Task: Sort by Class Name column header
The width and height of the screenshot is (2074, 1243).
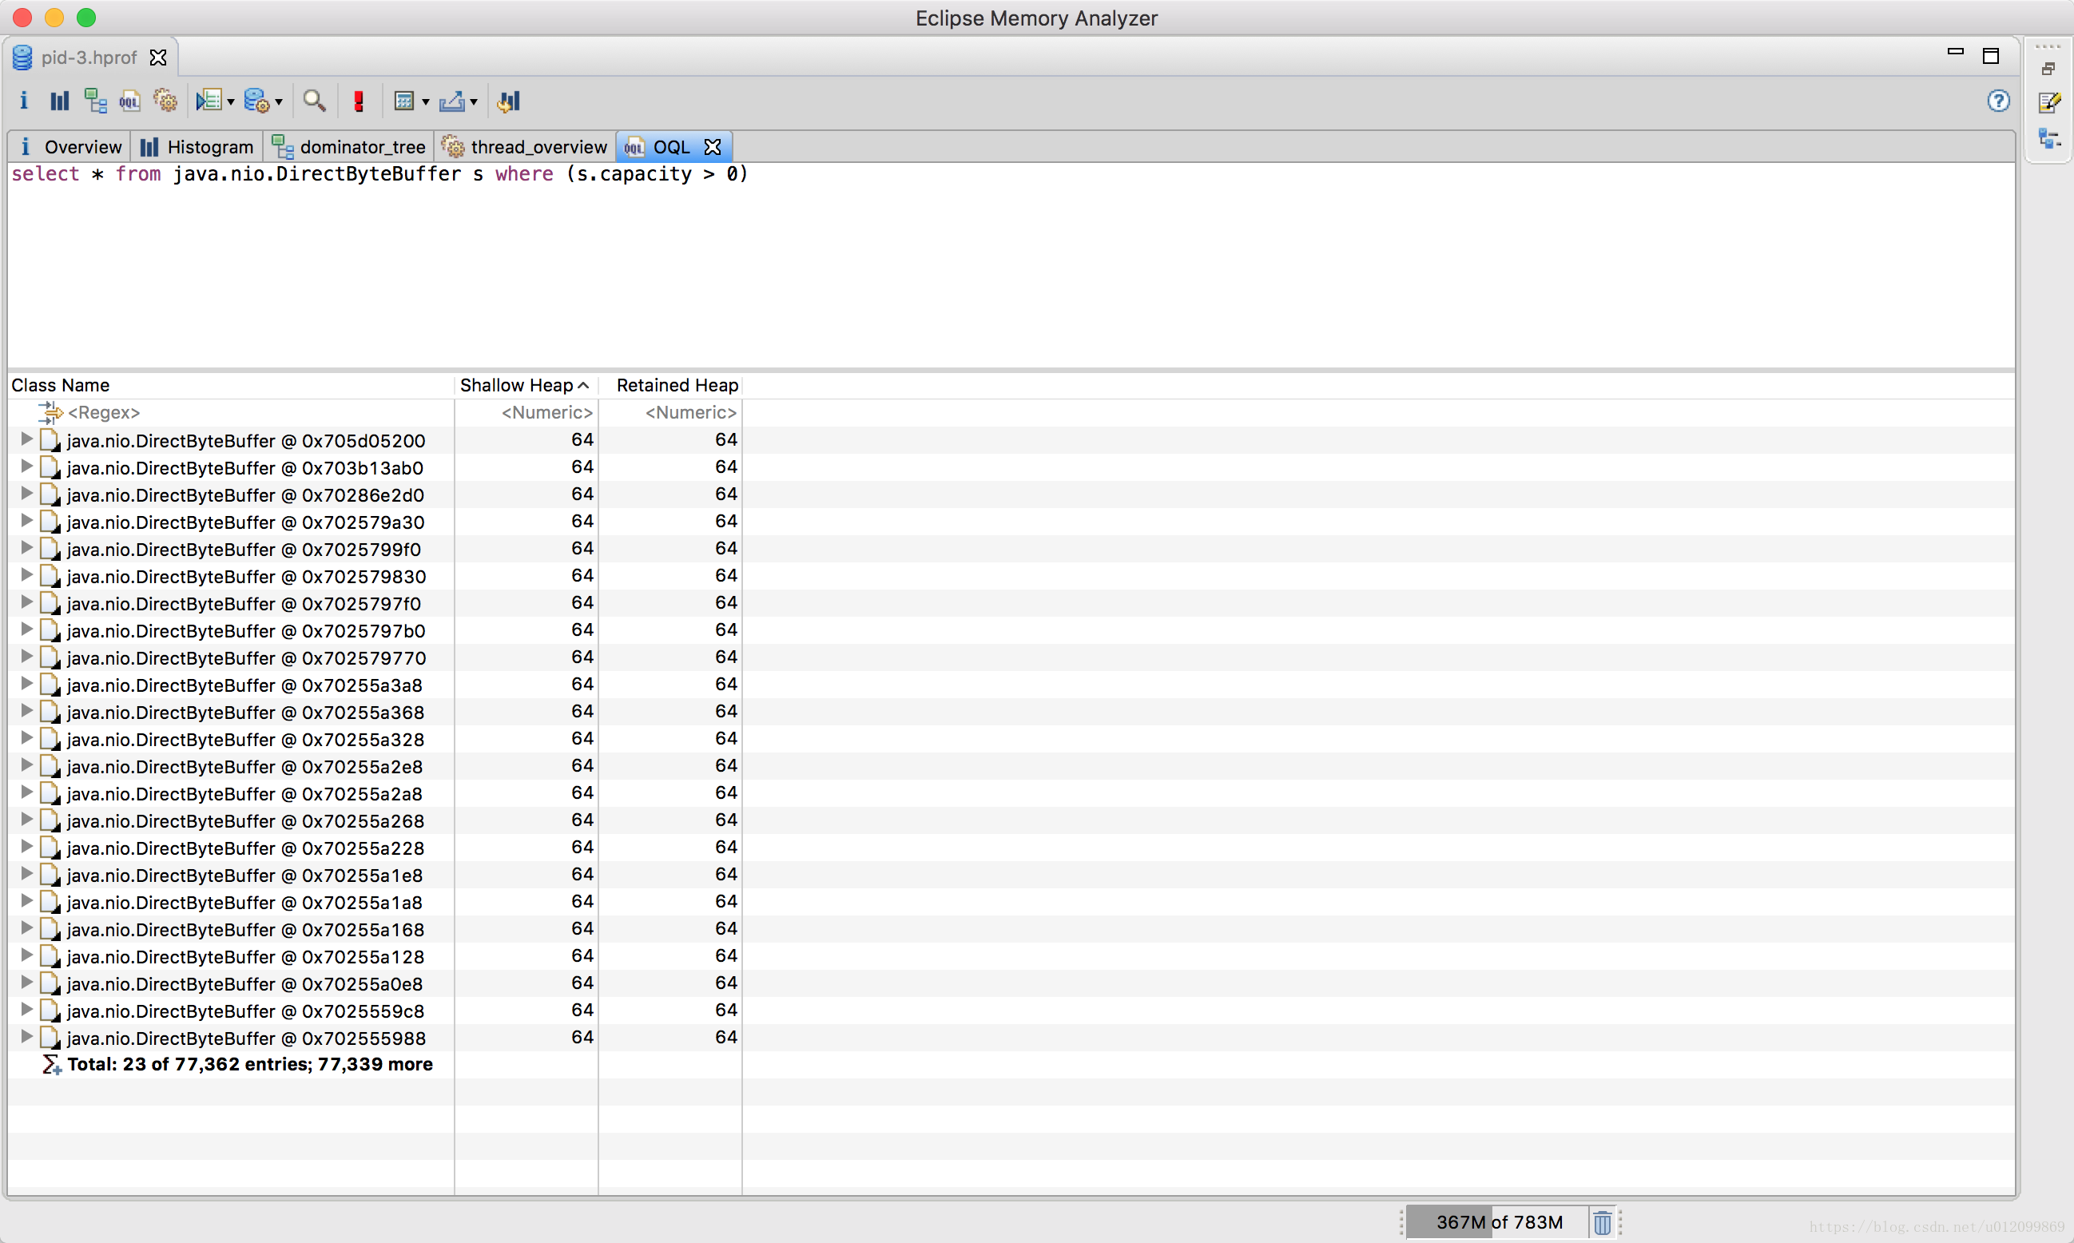Action: pyautogui.click(x=230, y=385)
